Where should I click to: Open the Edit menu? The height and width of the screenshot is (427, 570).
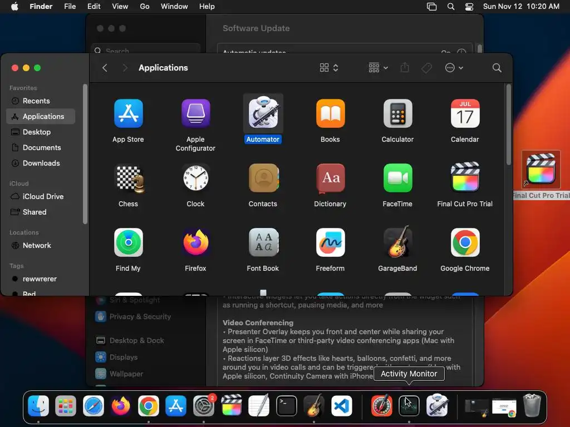coord(94,7)
